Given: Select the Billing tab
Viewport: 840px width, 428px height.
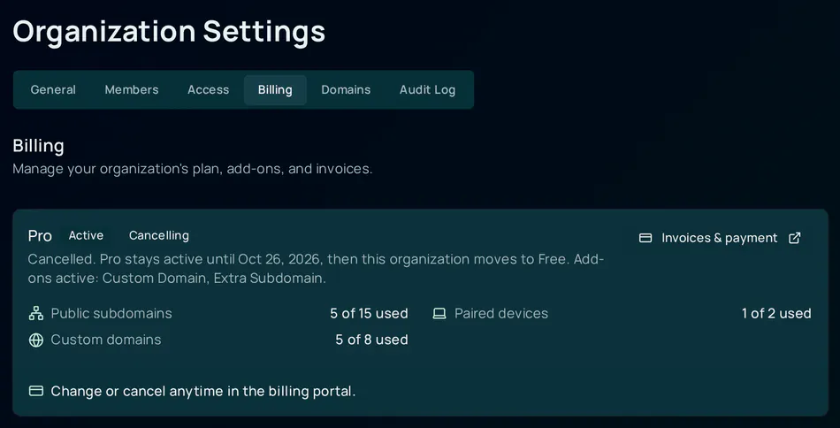Looking at the screenshot, I should (275, 90).
